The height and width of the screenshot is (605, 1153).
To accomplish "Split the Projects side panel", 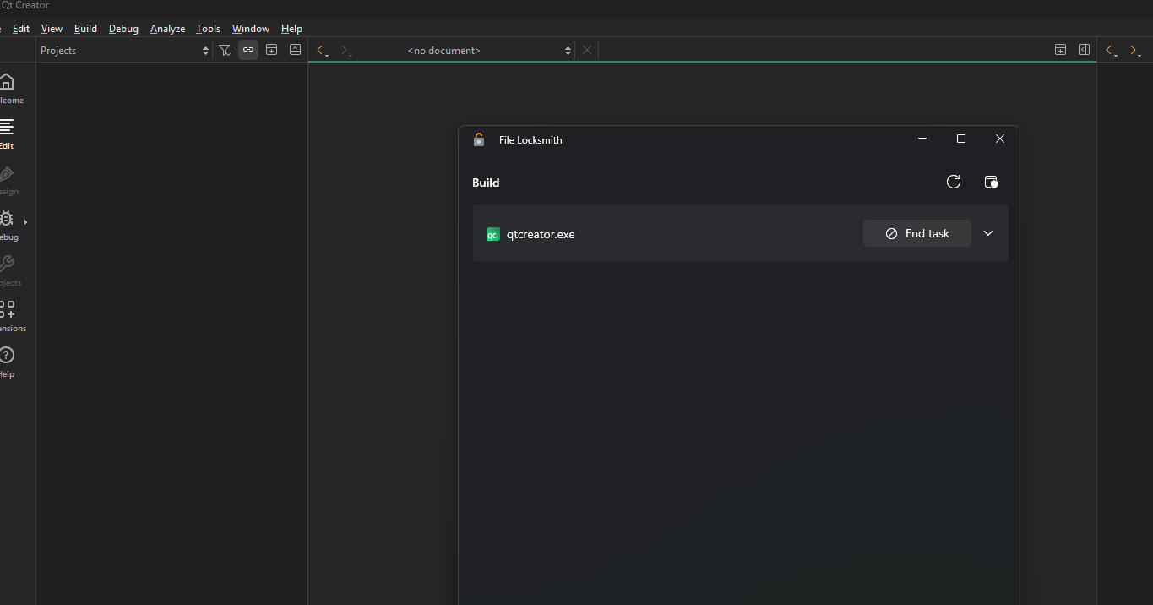I will click(x=271, y=50).
